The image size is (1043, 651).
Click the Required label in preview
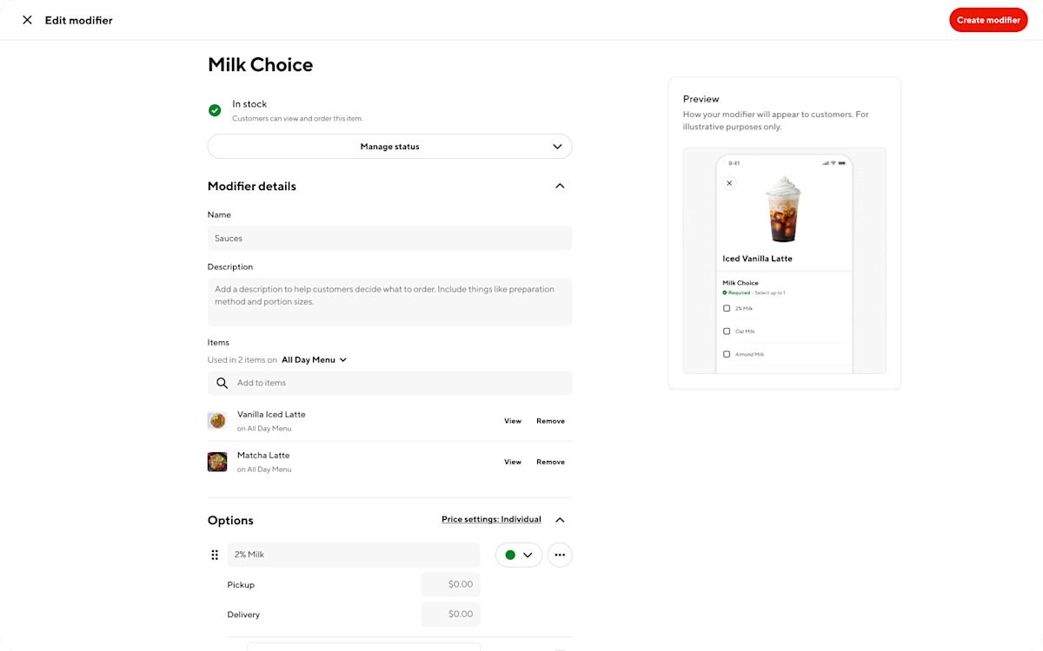(x=739, y=293)
